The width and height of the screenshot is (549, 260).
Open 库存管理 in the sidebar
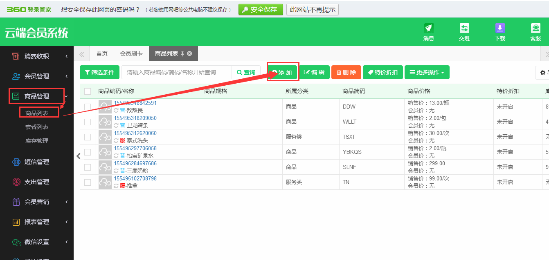tap(37, 141)
